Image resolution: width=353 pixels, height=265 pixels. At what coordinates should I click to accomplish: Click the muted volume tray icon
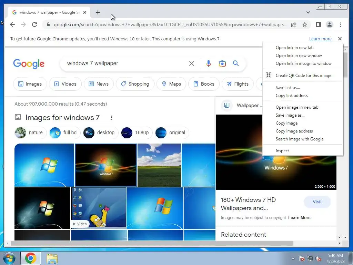point(318,259)
